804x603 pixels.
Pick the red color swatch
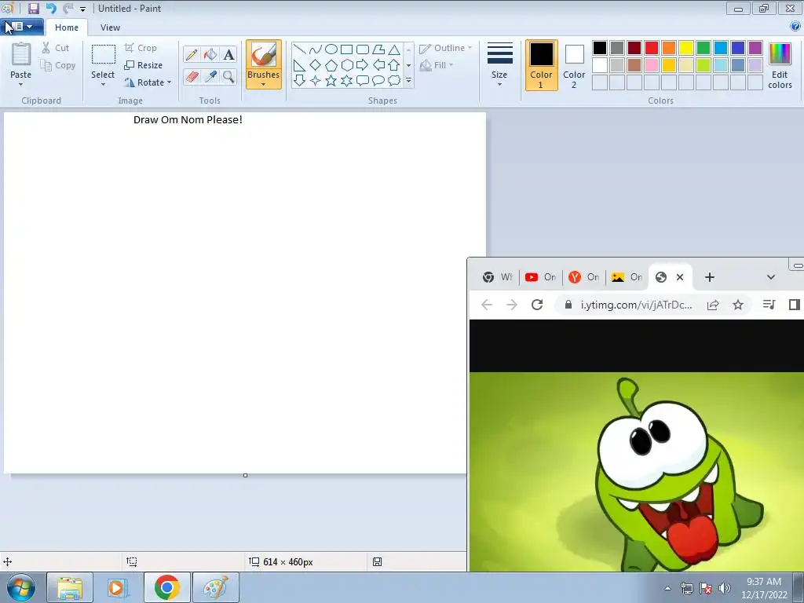pos(651,48)
